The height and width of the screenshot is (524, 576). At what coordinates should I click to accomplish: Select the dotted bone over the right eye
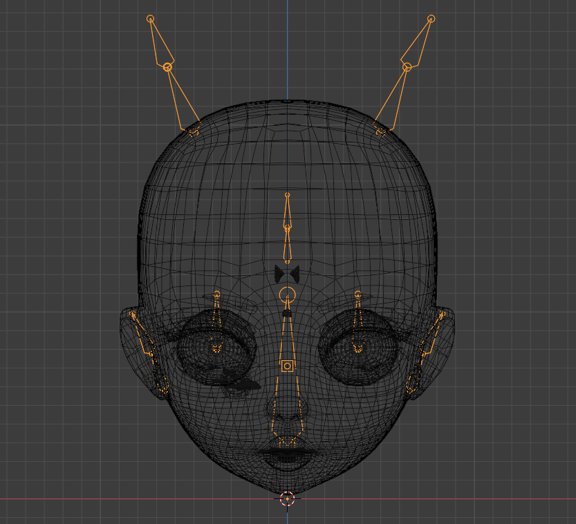(357, 321)
